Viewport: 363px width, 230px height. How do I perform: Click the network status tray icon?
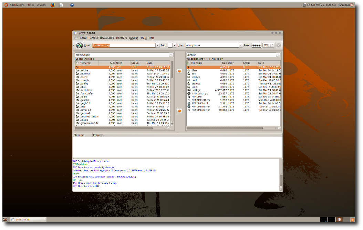[x=304, y=5]
